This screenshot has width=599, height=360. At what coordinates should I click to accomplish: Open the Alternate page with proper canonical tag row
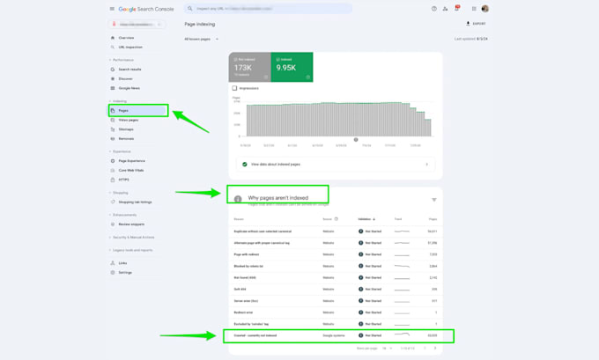point(336,243)
